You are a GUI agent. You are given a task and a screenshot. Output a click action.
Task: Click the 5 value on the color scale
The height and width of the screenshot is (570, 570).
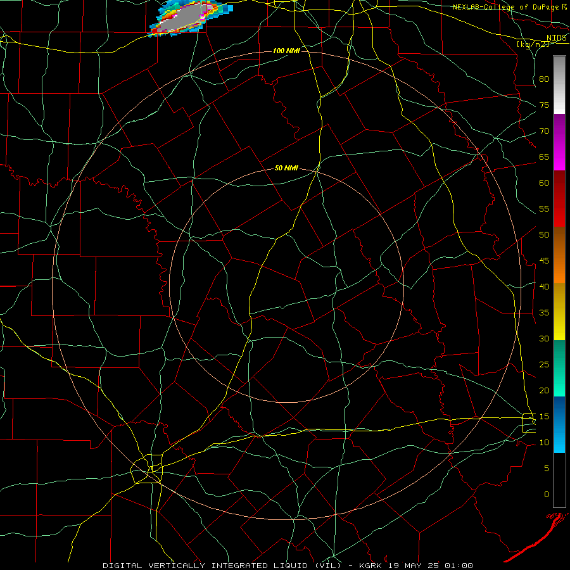[x=547, y=469]
